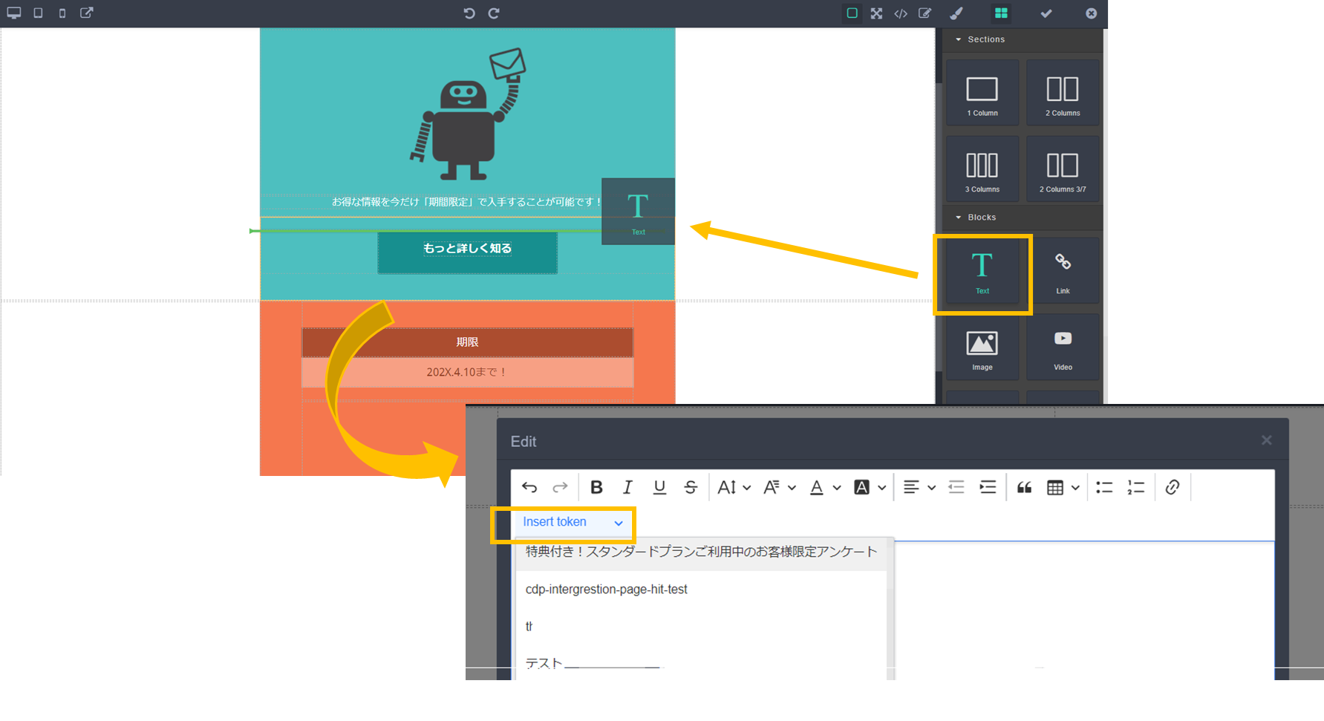The image size is (1324, 721).
Task: Apply Strikethrough formatting
Action: [x=691, y=487]
